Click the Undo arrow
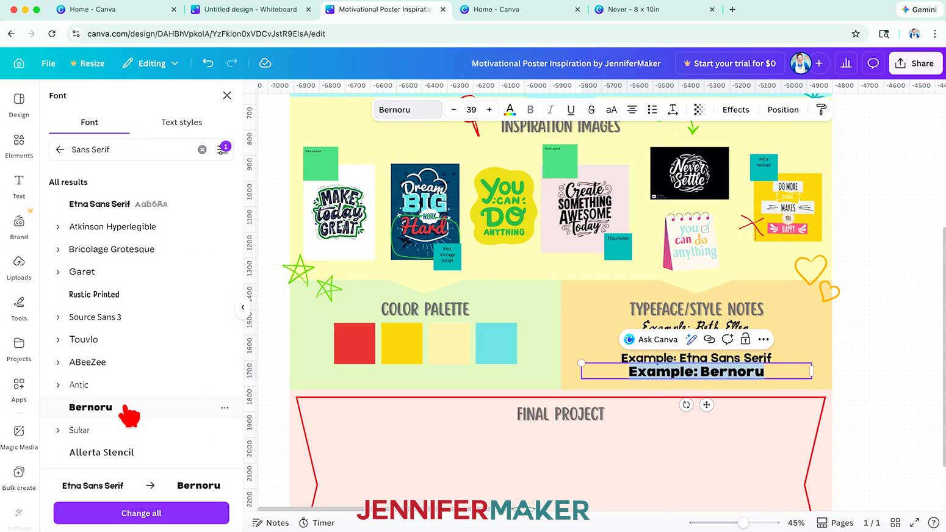 pyautogui.click(x=208, y=63)
